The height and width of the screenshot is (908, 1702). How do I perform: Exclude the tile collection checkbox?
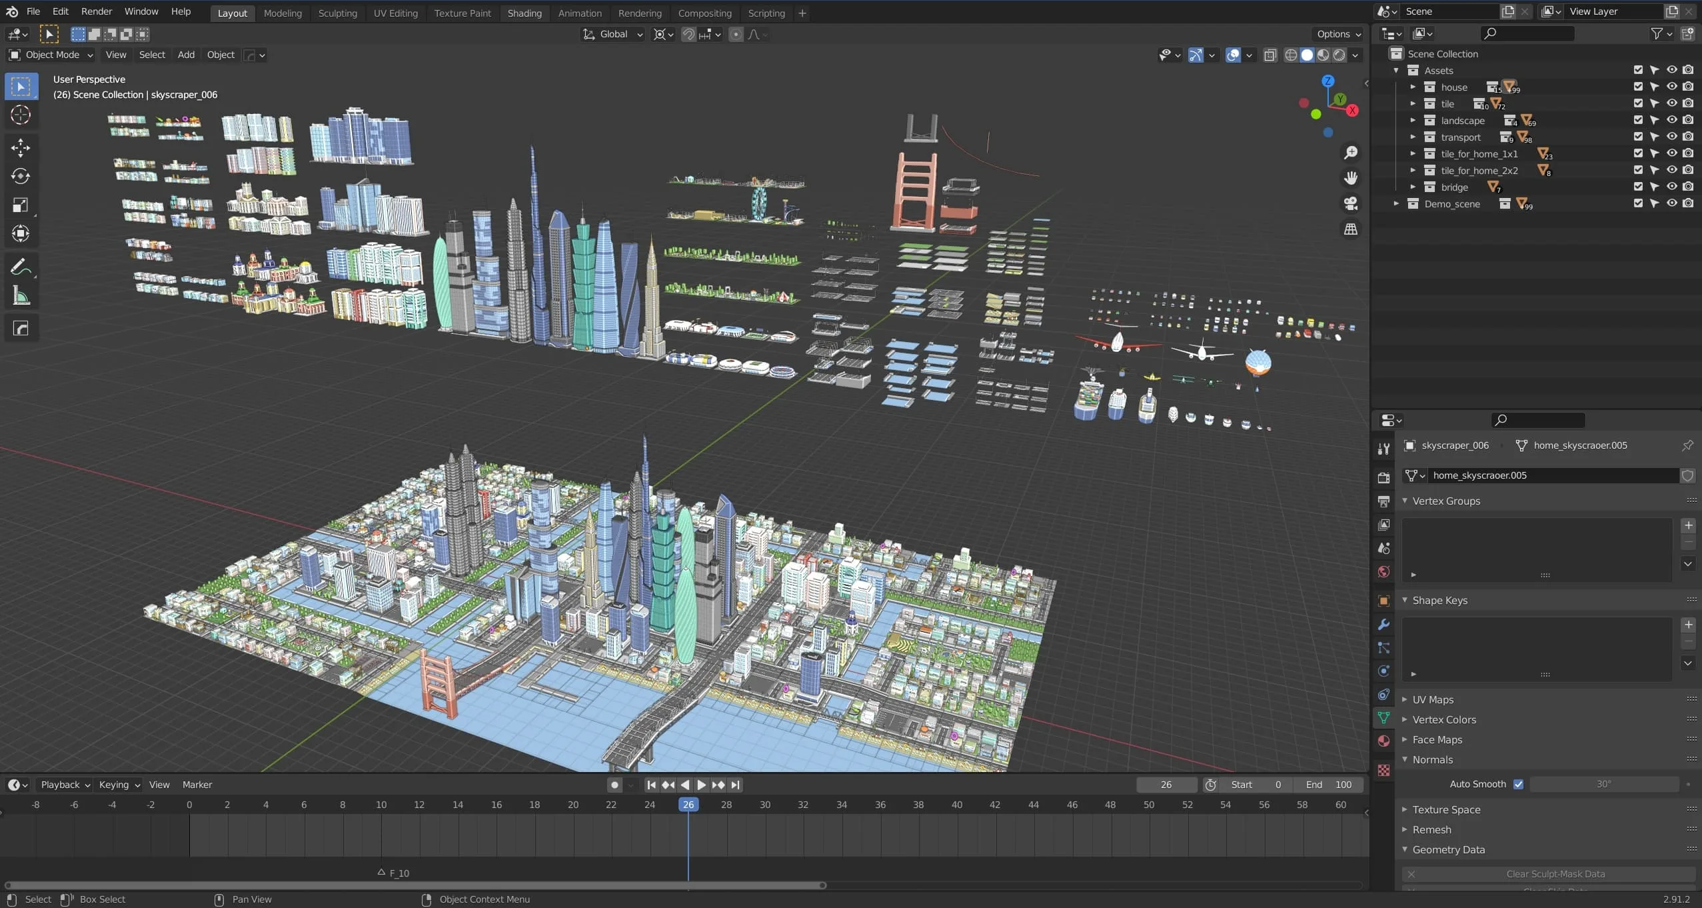point(1639,103)
